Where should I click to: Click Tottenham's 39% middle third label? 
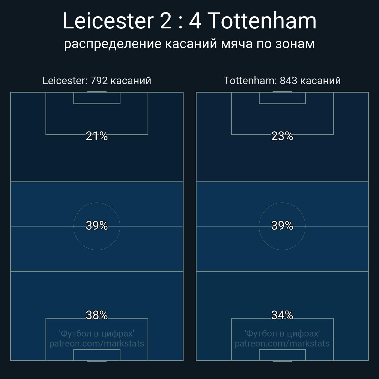point(282,226)
